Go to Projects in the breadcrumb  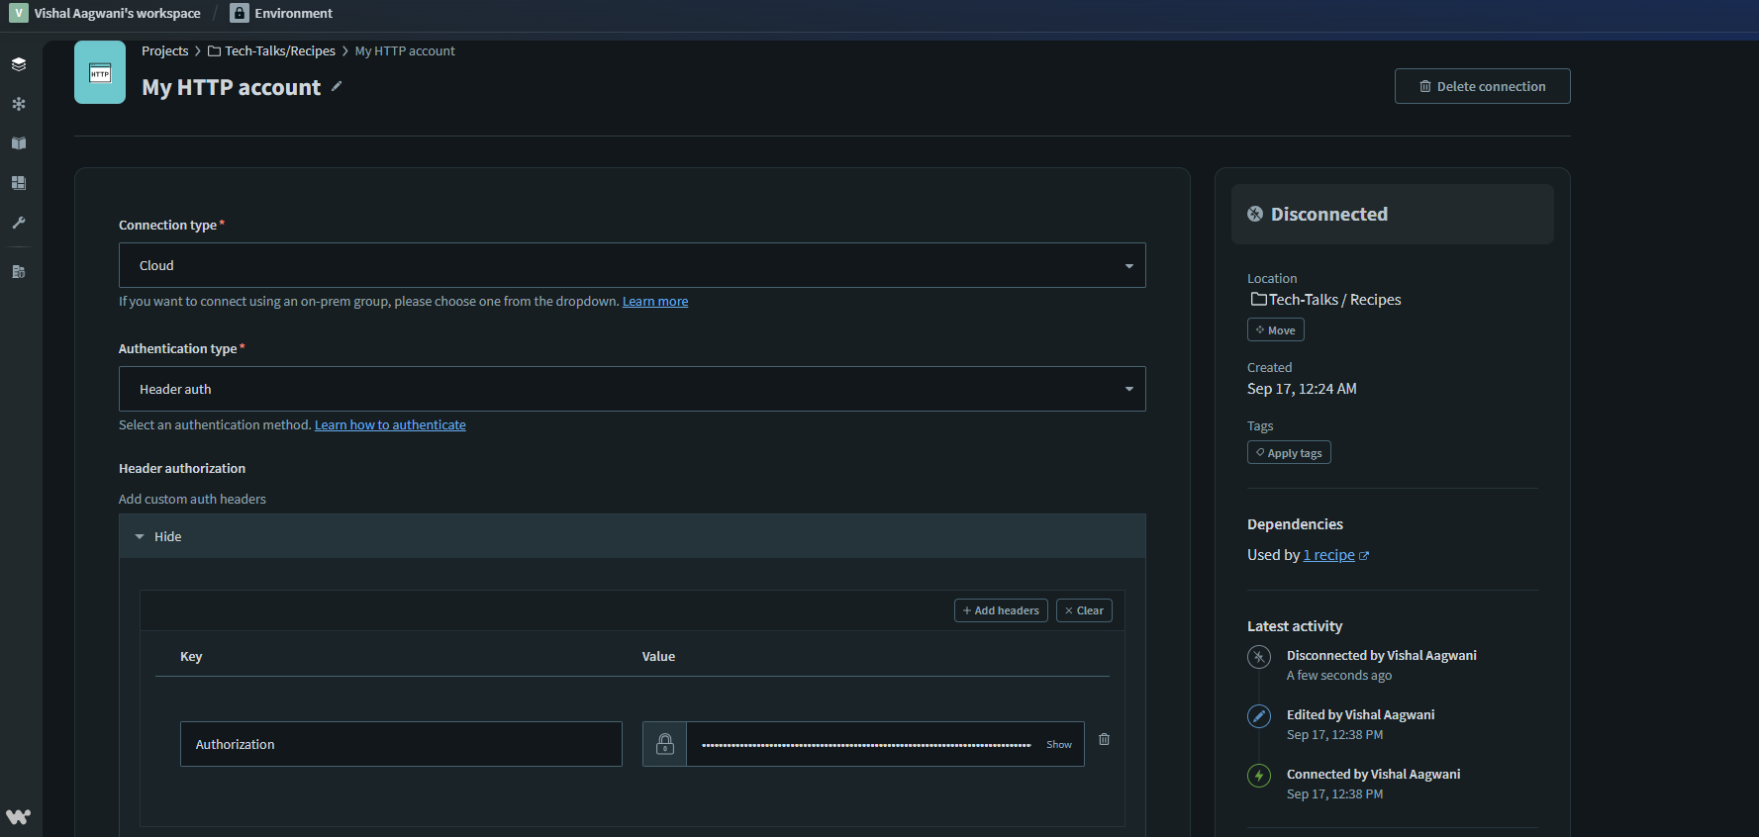coord(164,51)
